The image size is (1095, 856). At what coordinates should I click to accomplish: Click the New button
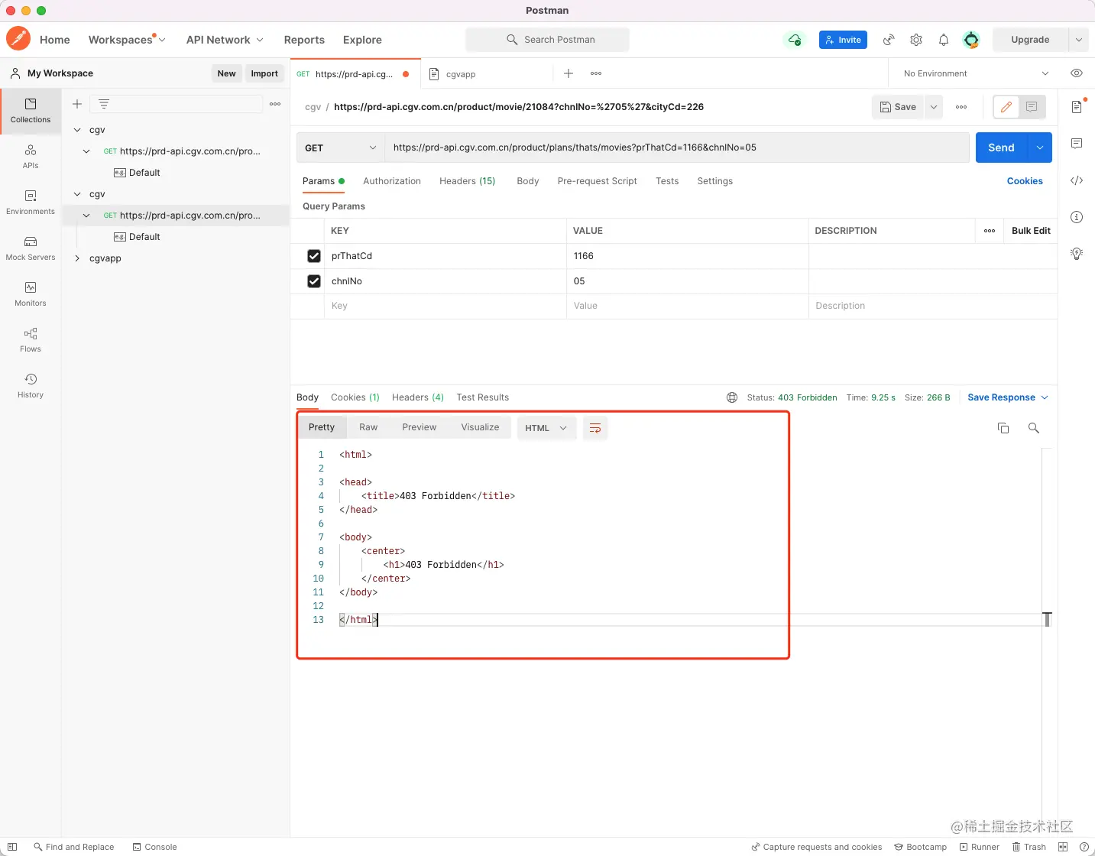coord(226,73)
